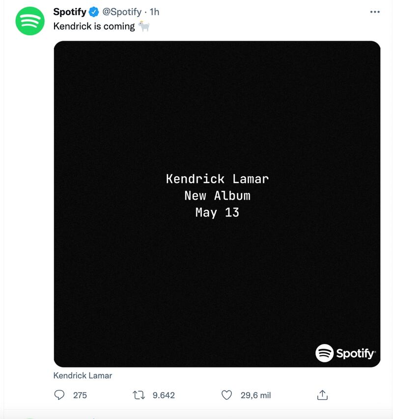Like the tweet with the heart icon
Viewport: 393px width, 419px height.
pyautogui.click(x=226, y=395)
